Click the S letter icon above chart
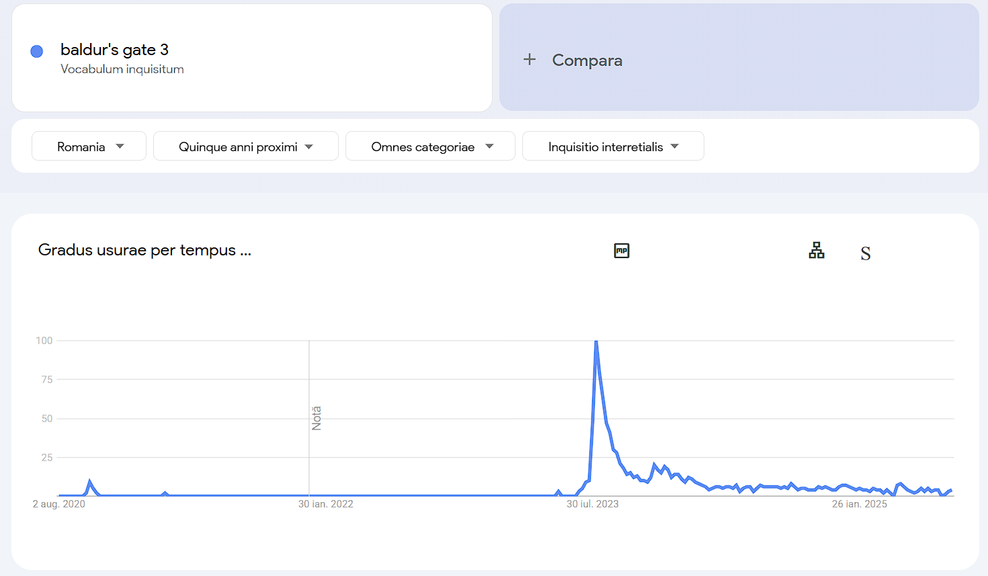The image size is (988, 576). click(x=866, y=253)
